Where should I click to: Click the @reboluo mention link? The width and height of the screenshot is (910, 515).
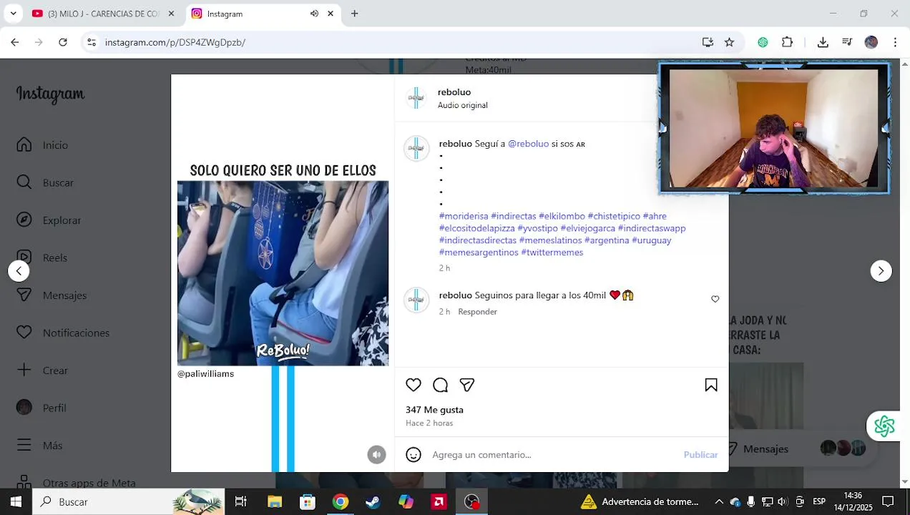528,144
